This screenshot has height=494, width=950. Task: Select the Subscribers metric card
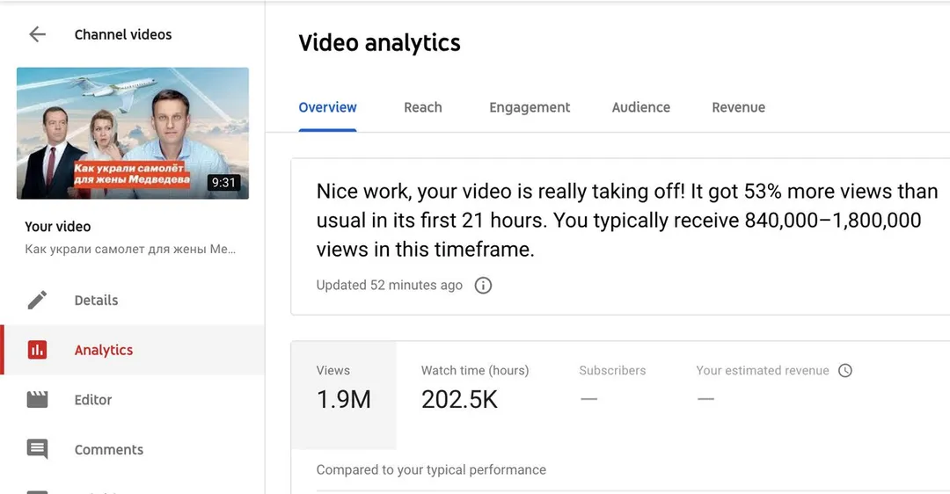(612, 395)
